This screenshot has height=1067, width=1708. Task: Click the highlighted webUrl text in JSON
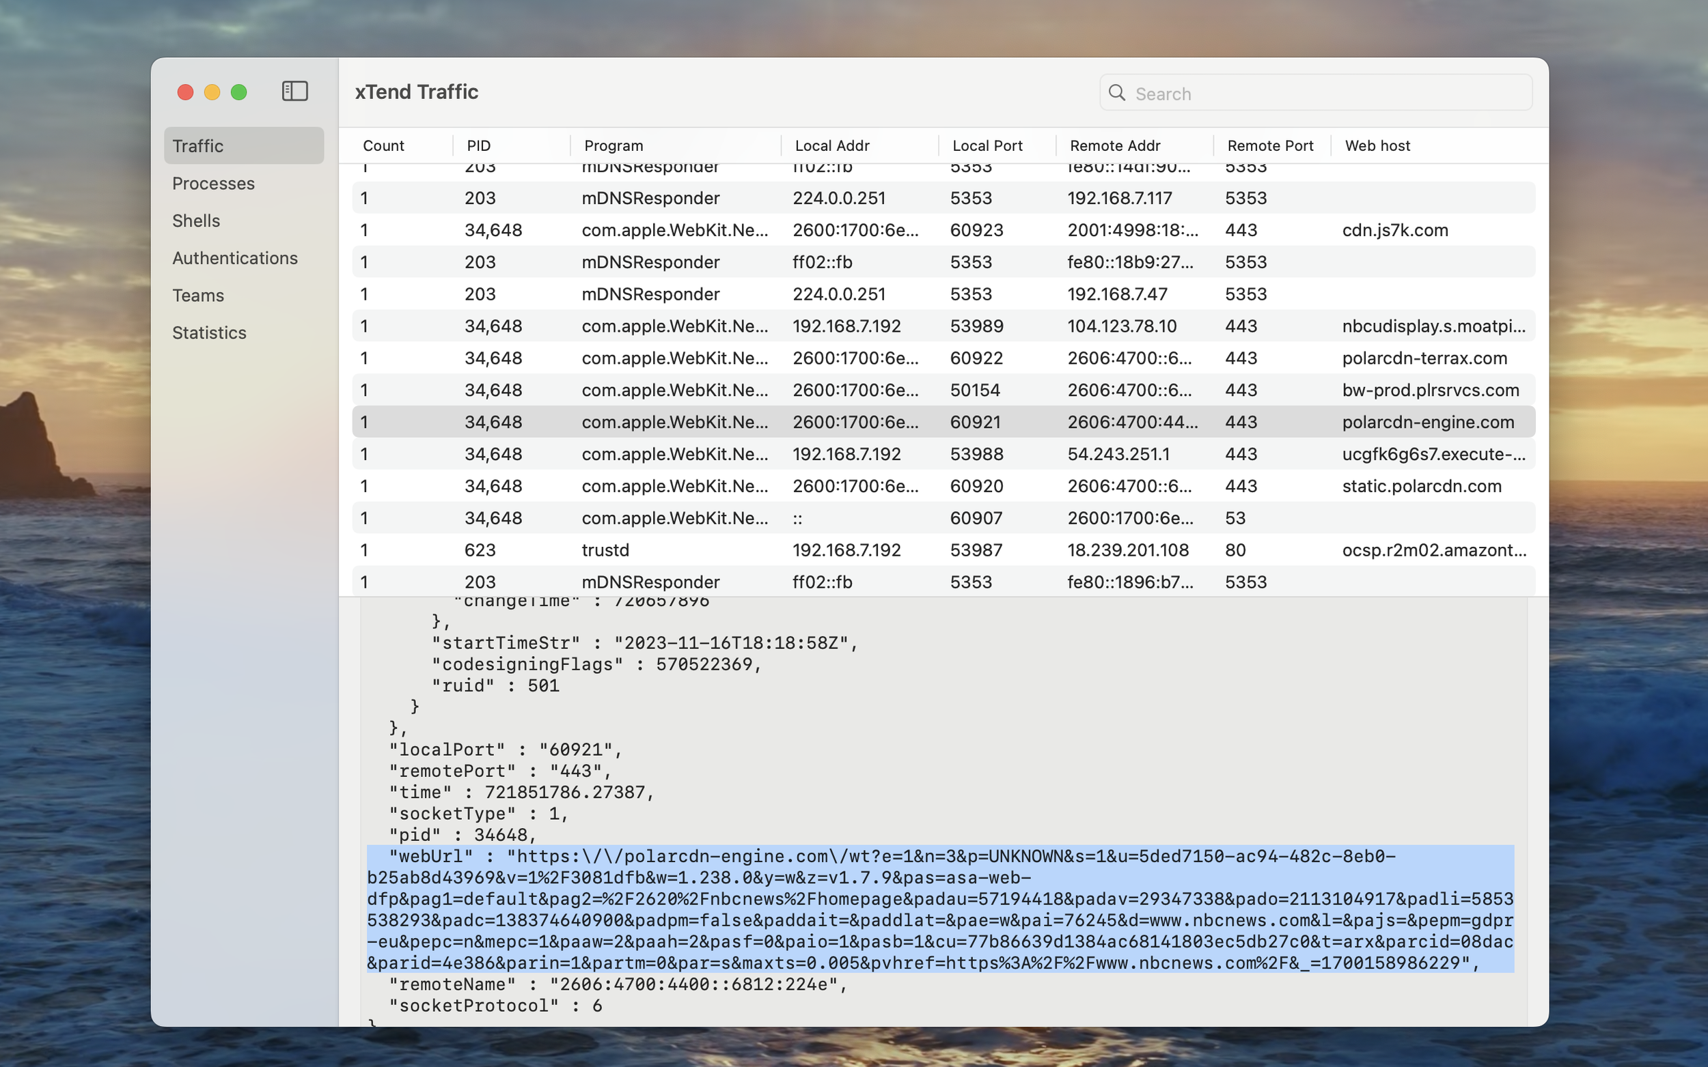pyautogui.click(x=939, y=909)
